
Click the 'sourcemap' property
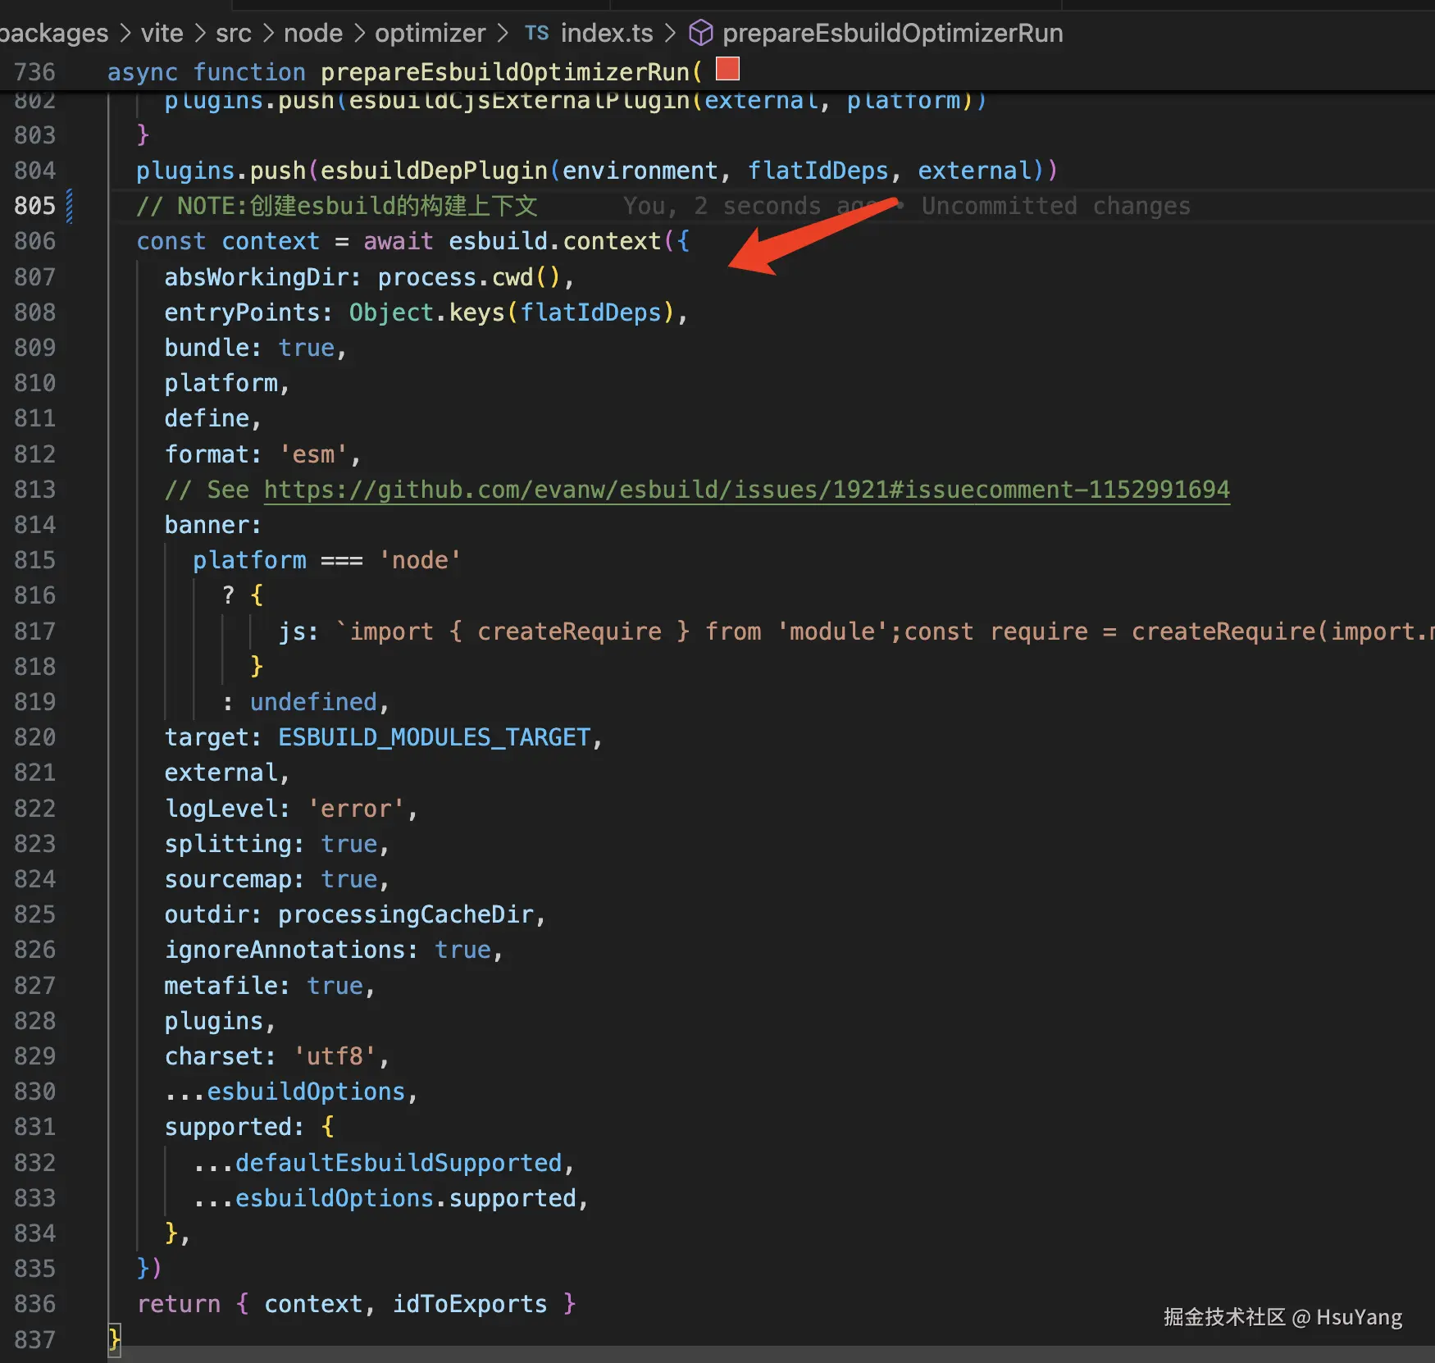(228, 879)
